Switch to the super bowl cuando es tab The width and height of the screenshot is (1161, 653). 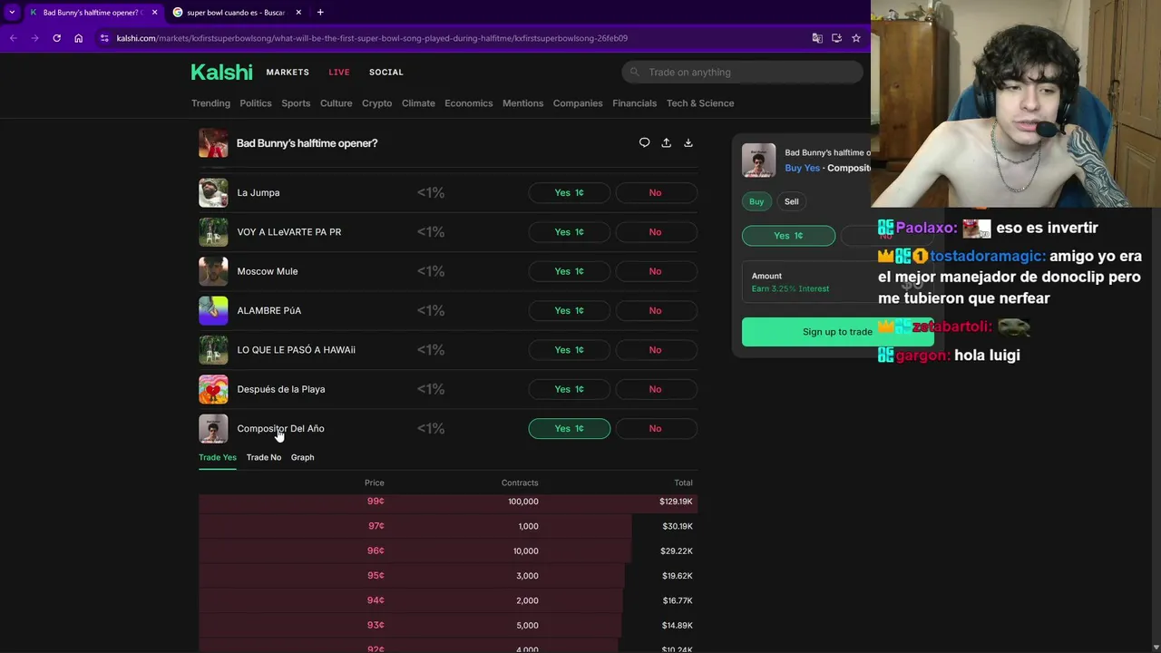235,12
